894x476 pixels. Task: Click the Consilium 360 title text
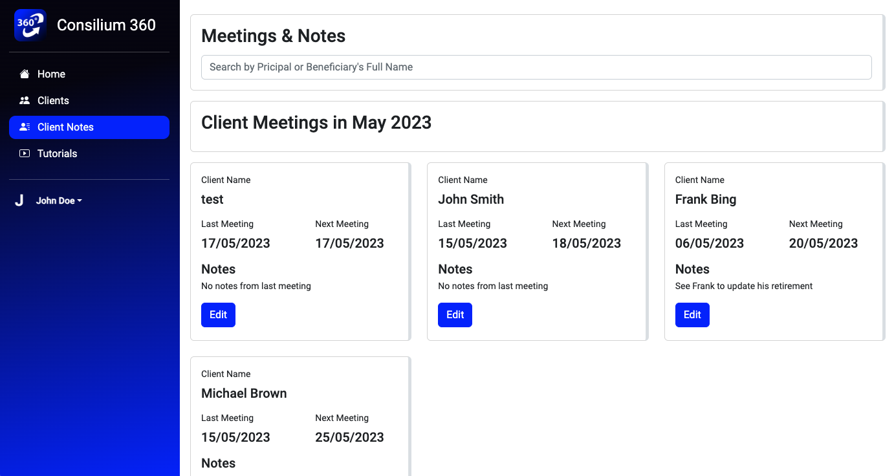[106, 25]
